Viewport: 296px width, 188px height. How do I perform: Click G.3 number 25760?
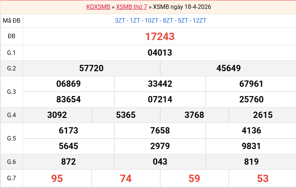[251, 99]
